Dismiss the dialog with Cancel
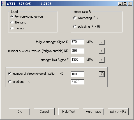 44,112
